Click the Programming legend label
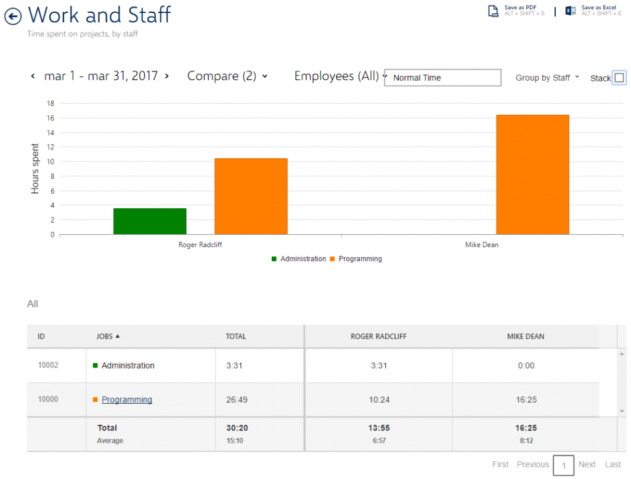This screenshot has height=479, width=631. [x=360, y=259]
